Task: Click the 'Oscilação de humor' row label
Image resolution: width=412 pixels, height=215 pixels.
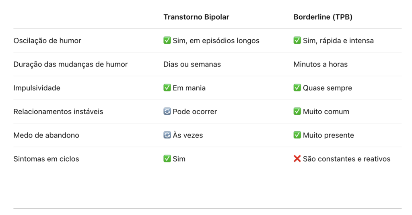Action: pyautogui.click(x=47, y=41)
